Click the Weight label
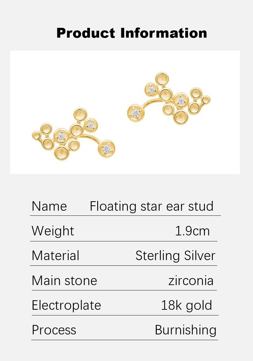 (x=53, y=231)
